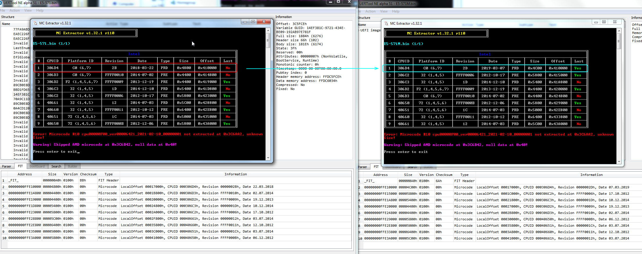Click revision 2D cell in right console table
The image size is (642, 254).
pos(465,68)
